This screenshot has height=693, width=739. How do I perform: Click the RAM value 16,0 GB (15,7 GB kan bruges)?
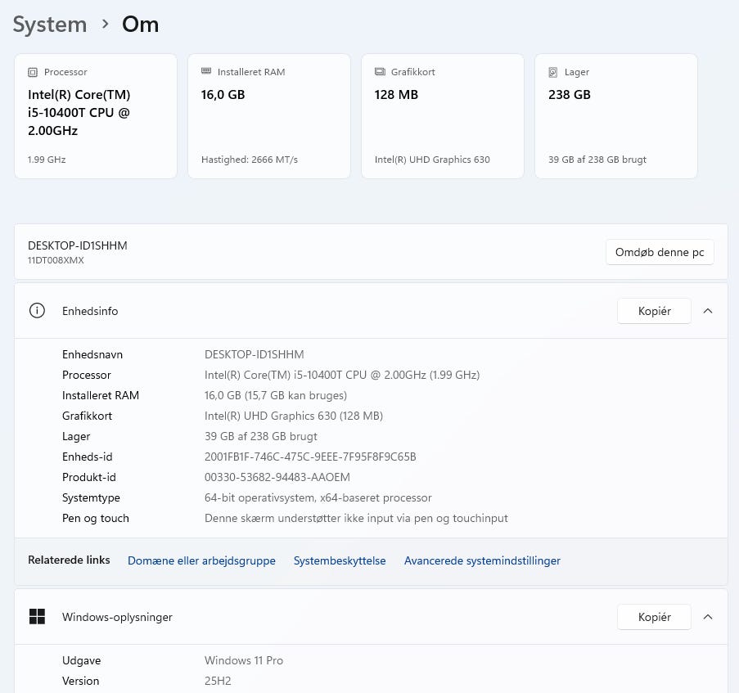276,395
